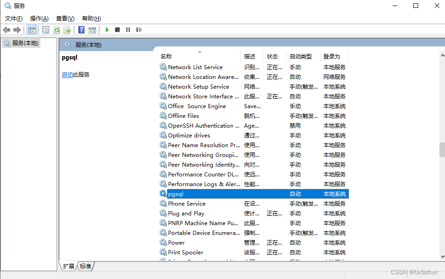Navigate back with the left arrow icon
The width and height of the screenshot is (445, 279).
[x=6, y=30]
